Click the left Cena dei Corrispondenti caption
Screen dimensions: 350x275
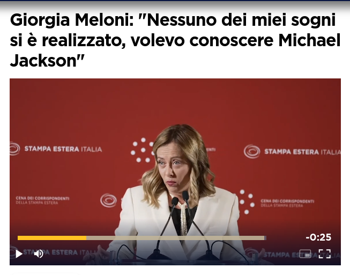pyautogui.click(x=42, y=200)
